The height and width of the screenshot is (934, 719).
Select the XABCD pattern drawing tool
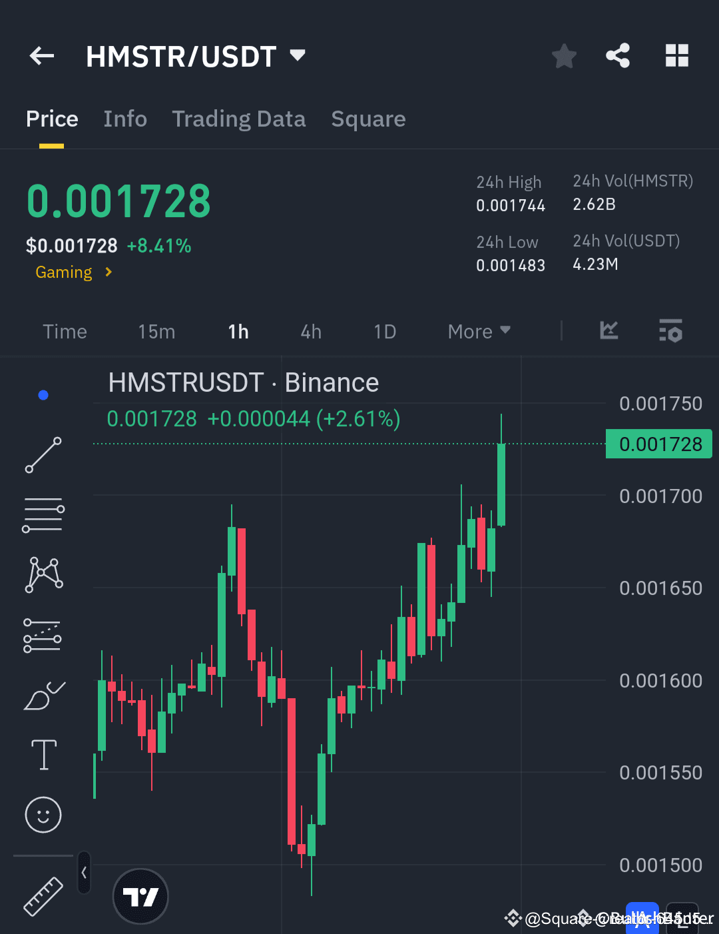[x=43, y=574]
